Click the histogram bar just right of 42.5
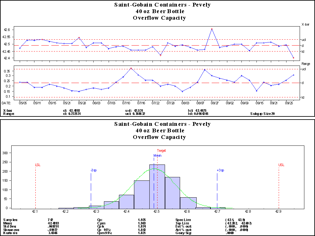315x236 pixels. [172, 193]
